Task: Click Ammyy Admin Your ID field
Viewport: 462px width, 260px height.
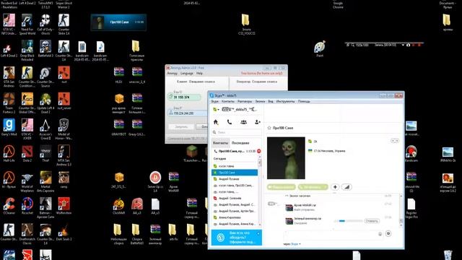Action: tap(185, 97)
